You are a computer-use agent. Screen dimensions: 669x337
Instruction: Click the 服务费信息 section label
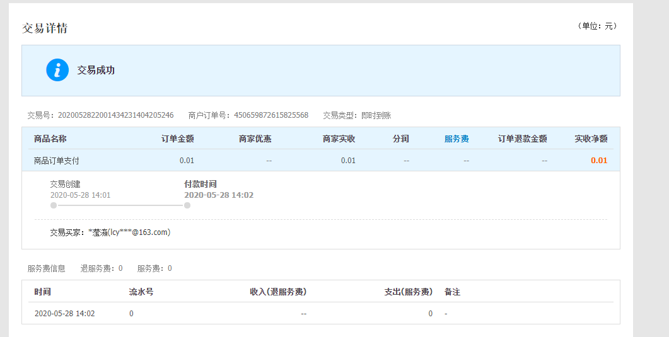coord(47,268)
